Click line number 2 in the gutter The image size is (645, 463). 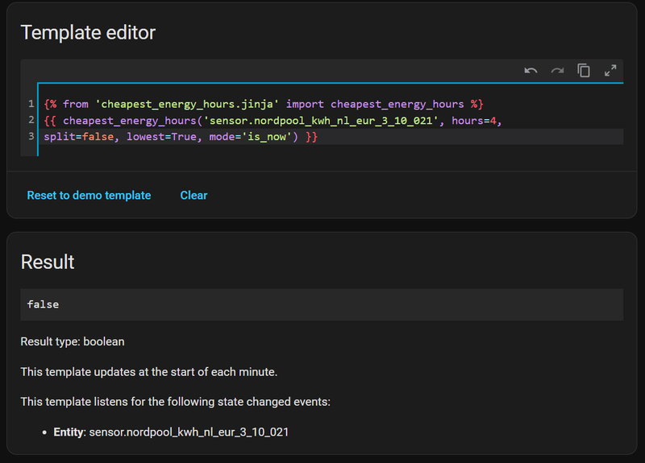[x=31, y=120]
